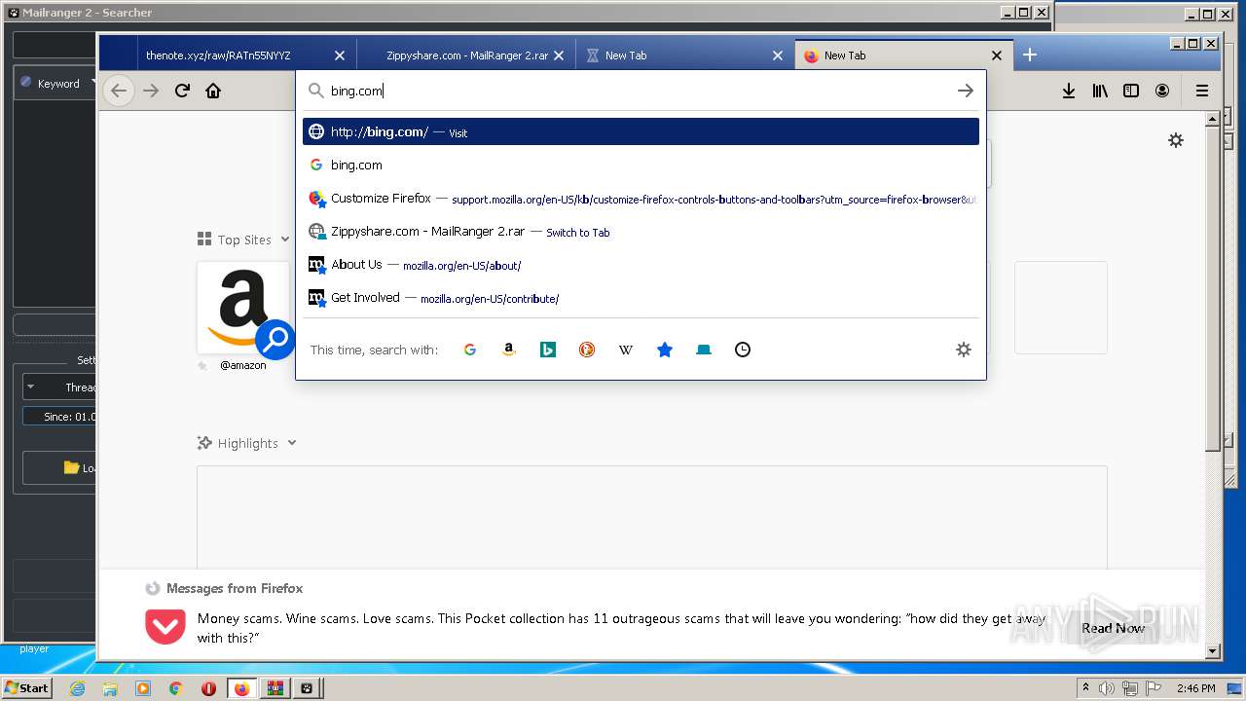
Task: Switch to Tab Zippyshare.com suggestion
Action: [x=641, y=232]
